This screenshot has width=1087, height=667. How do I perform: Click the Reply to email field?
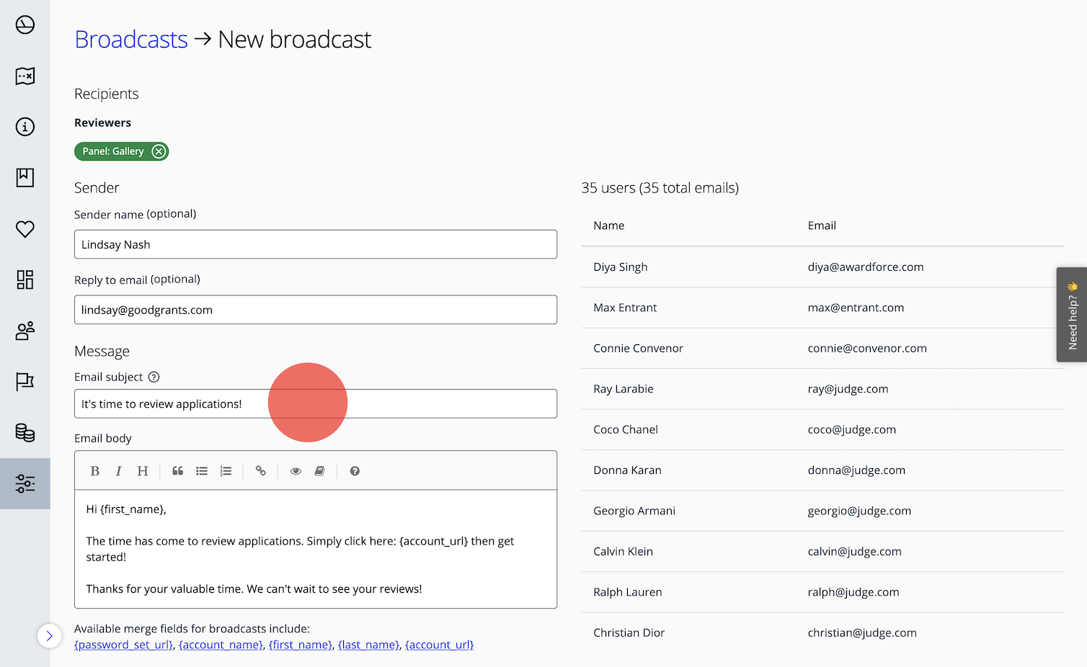click(x=315, y=310)
